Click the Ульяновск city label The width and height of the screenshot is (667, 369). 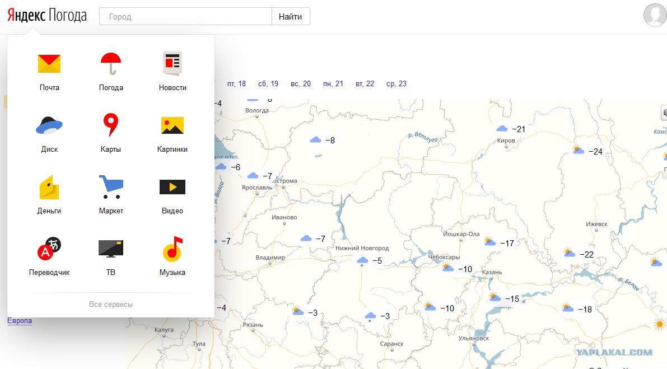473,338
